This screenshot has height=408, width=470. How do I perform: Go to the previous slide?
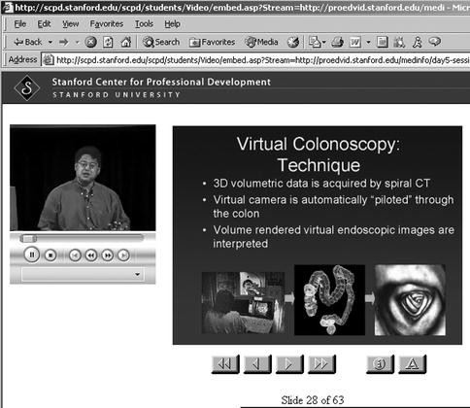[257, 364]
